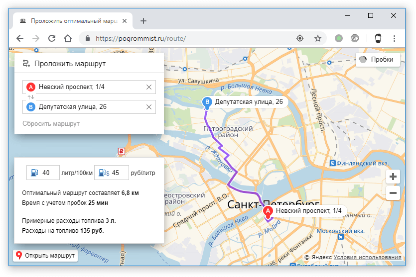Edit the fuel price value 45
Screen dimensions: 416x277
click(x=118, y=173)
